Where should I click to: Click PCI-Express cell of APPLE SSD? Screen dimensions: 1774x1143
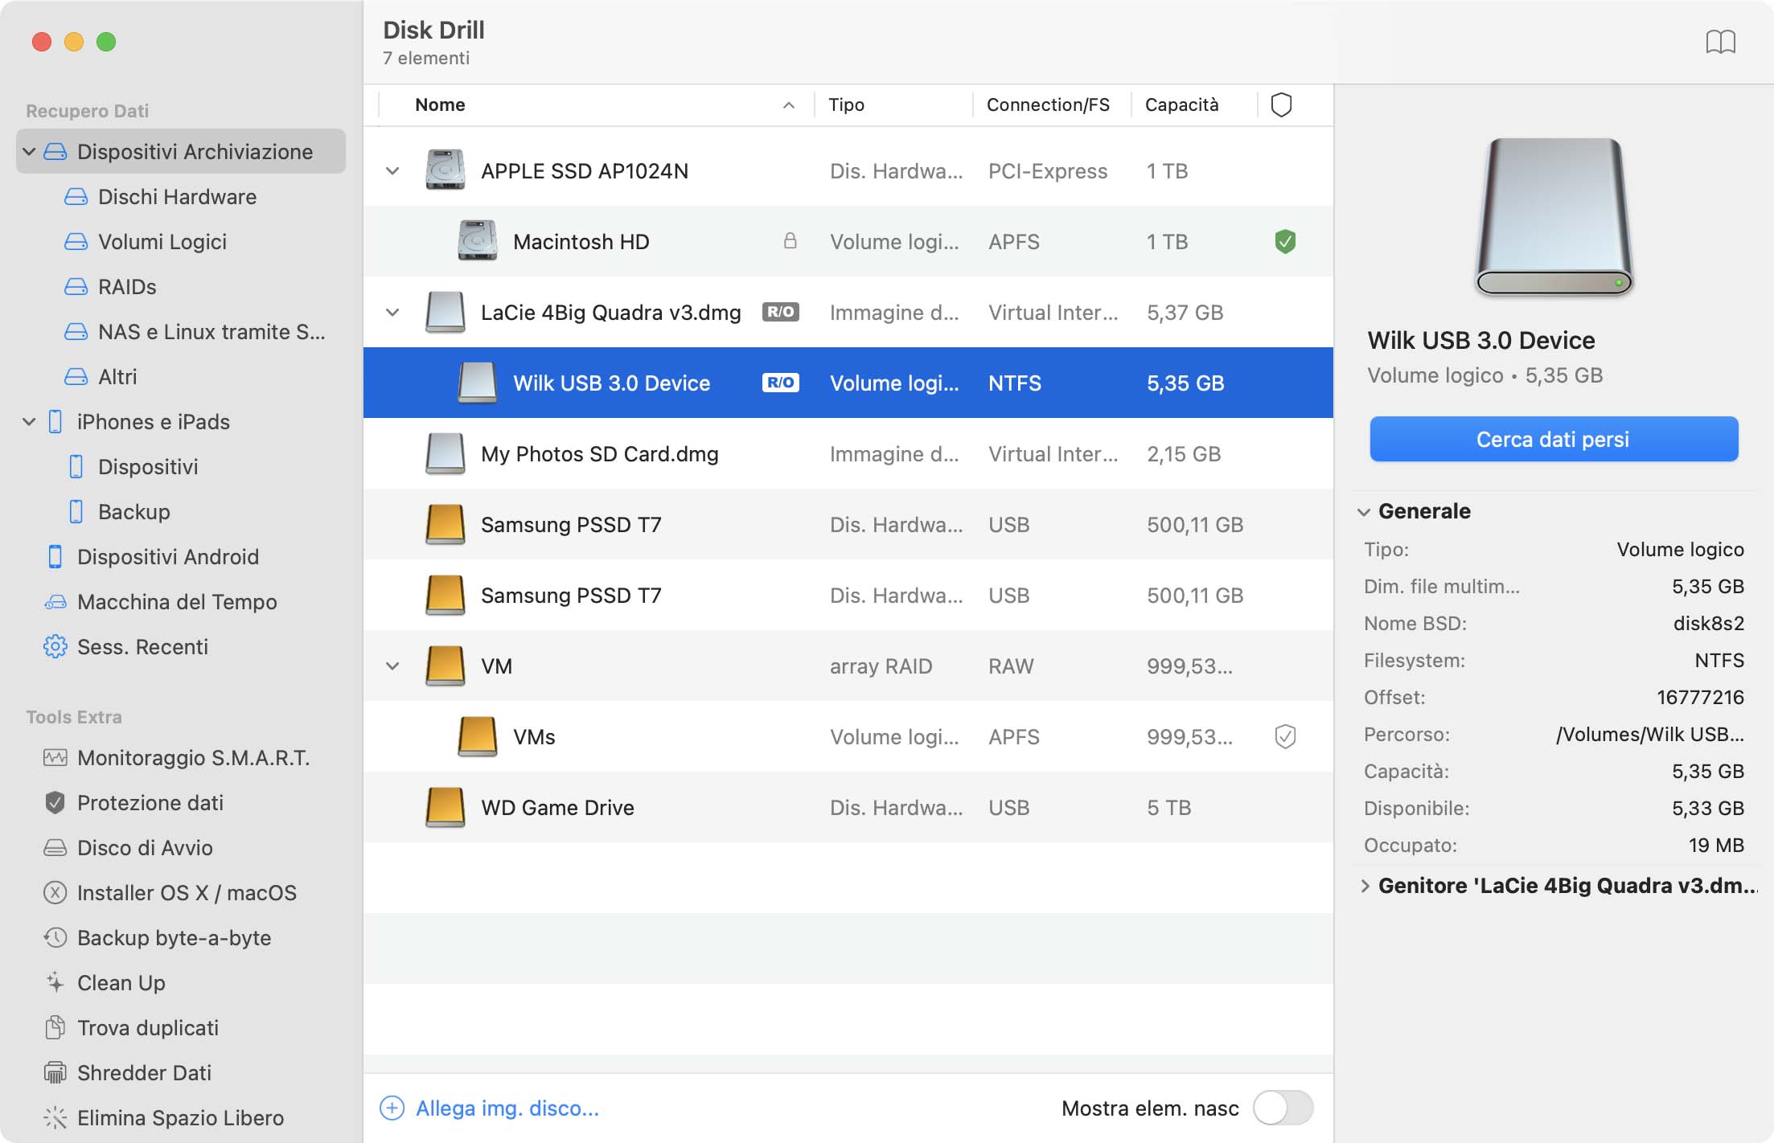click(1048, 171)
